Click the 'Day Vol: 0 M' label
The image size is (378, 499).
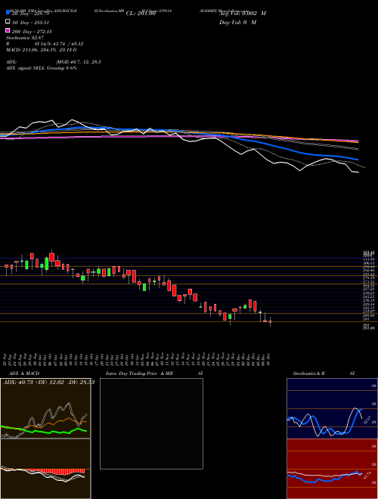point(237,22)
